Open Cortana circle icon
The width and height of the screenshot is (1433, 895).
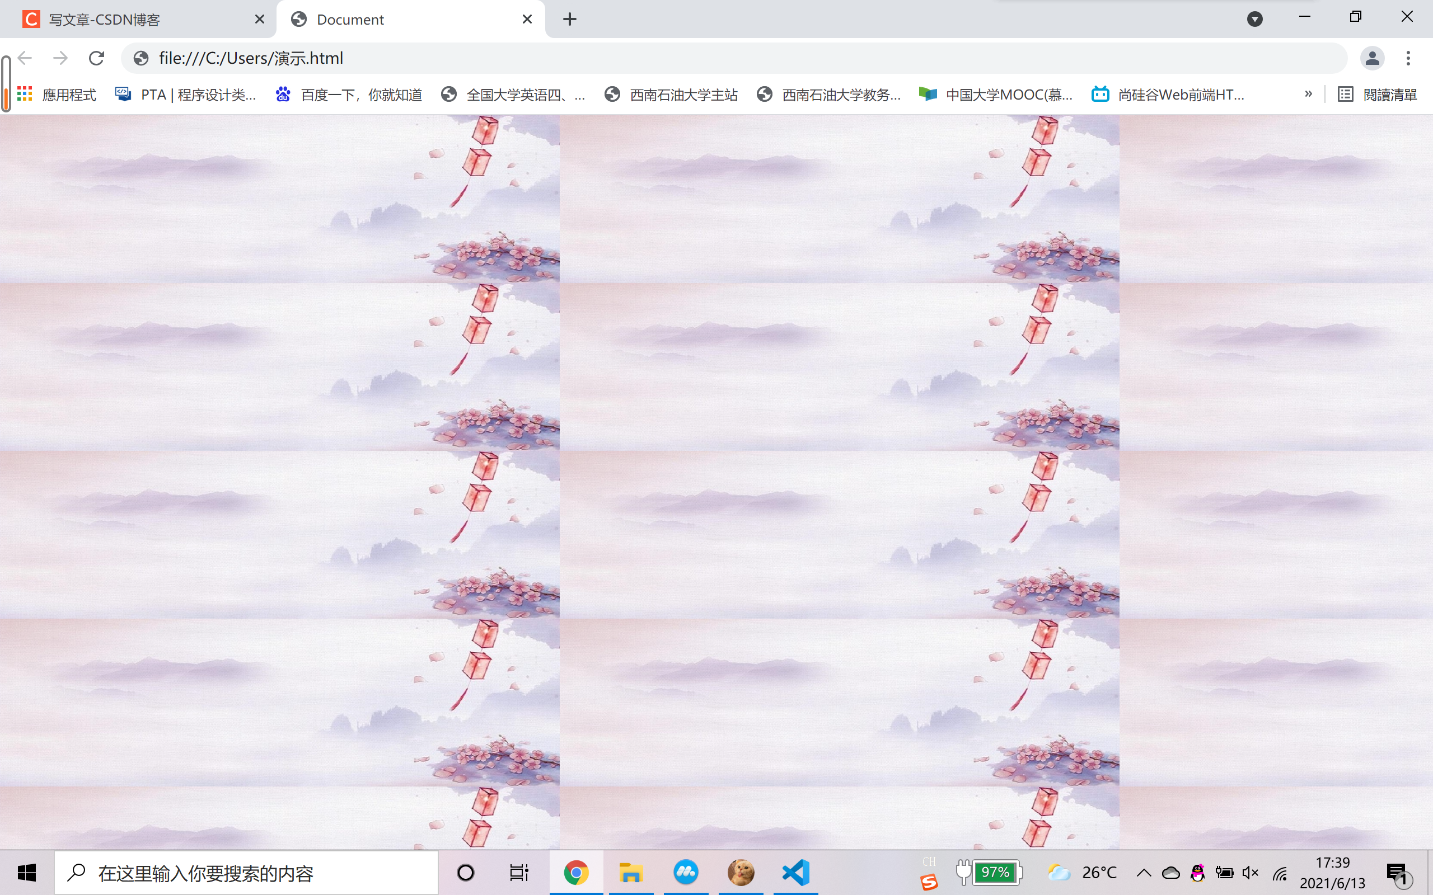pos(465,873)
